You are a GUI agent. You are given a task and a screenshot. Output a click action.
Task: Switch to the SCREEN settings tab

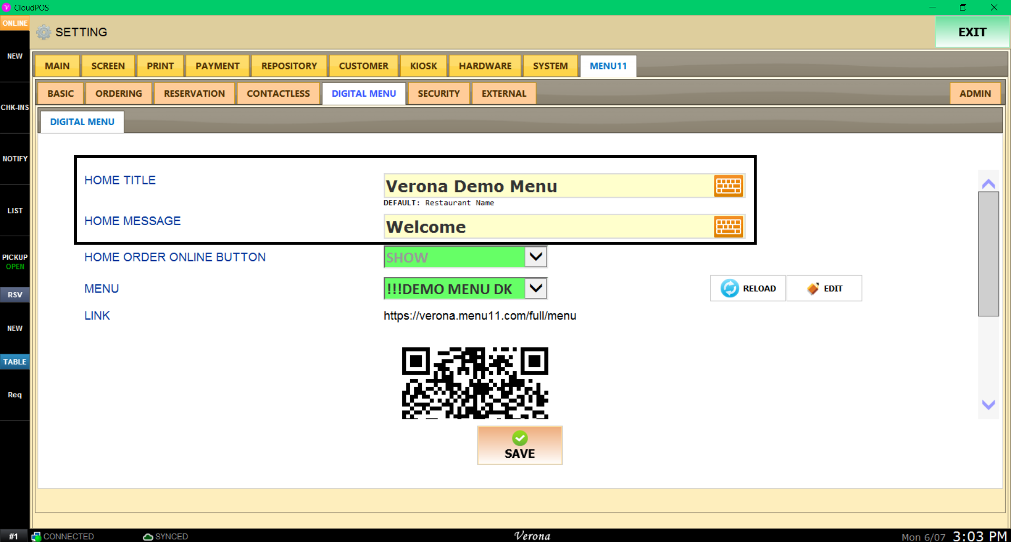(108, 66)
